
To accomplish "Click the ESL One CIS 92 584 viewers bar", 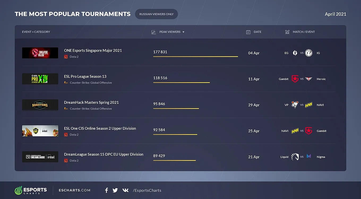I will point(175,135).
